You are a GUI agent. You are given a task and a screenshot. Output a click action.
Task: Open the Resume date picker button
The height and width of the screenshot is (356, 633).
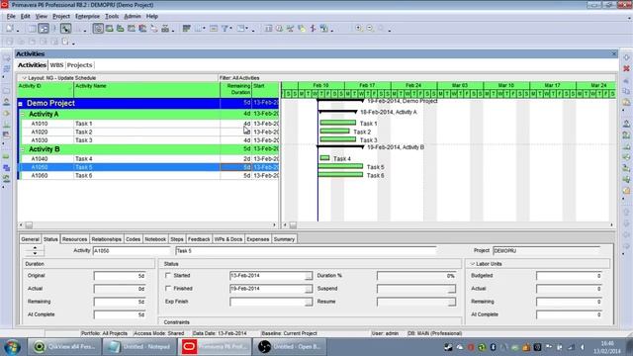click(452, 302)
